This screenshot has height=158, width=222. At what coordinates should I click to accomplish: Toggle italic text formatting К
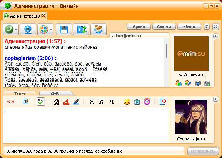102,102
